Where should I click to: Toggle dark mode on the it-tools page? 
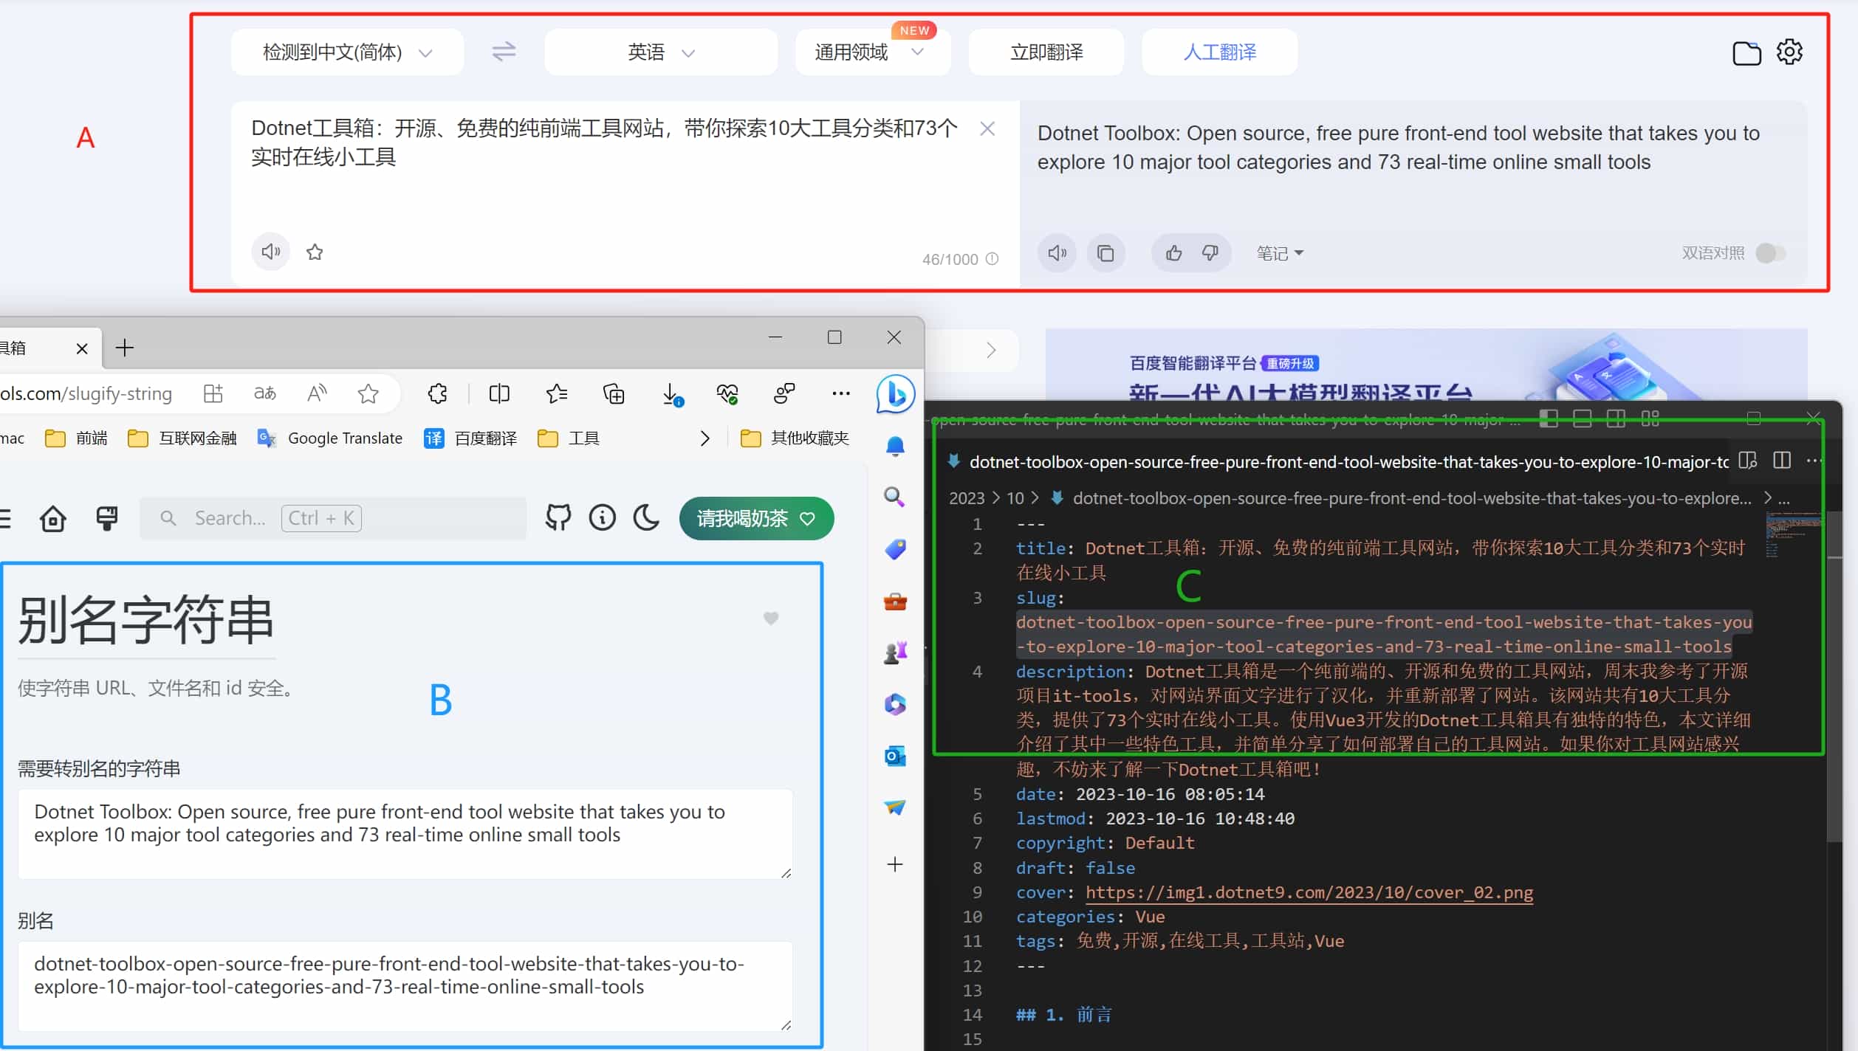click(645, 517)
